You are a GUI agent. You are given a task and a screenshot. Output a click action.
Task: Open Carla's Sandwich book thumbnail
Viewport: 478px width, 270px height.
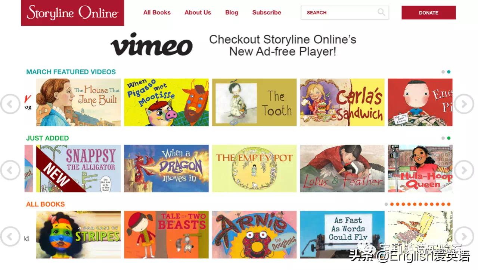342,102
